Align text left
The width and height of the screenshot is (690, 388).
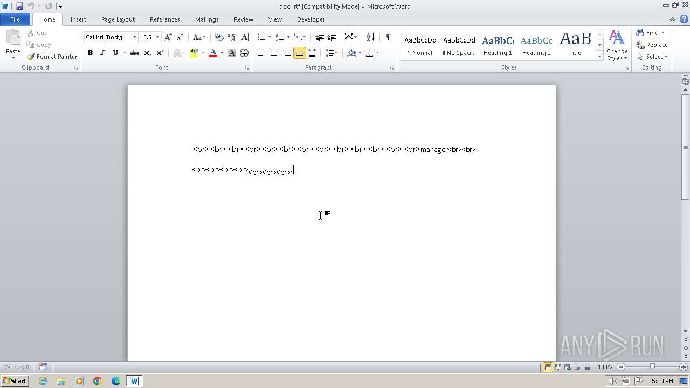[x=261, y=53]
